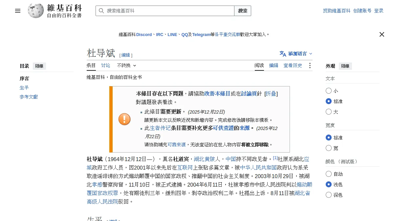Screen dimensions: 394x221
Task: Click the IRC link in the banner
Action: tap(160, 34)
